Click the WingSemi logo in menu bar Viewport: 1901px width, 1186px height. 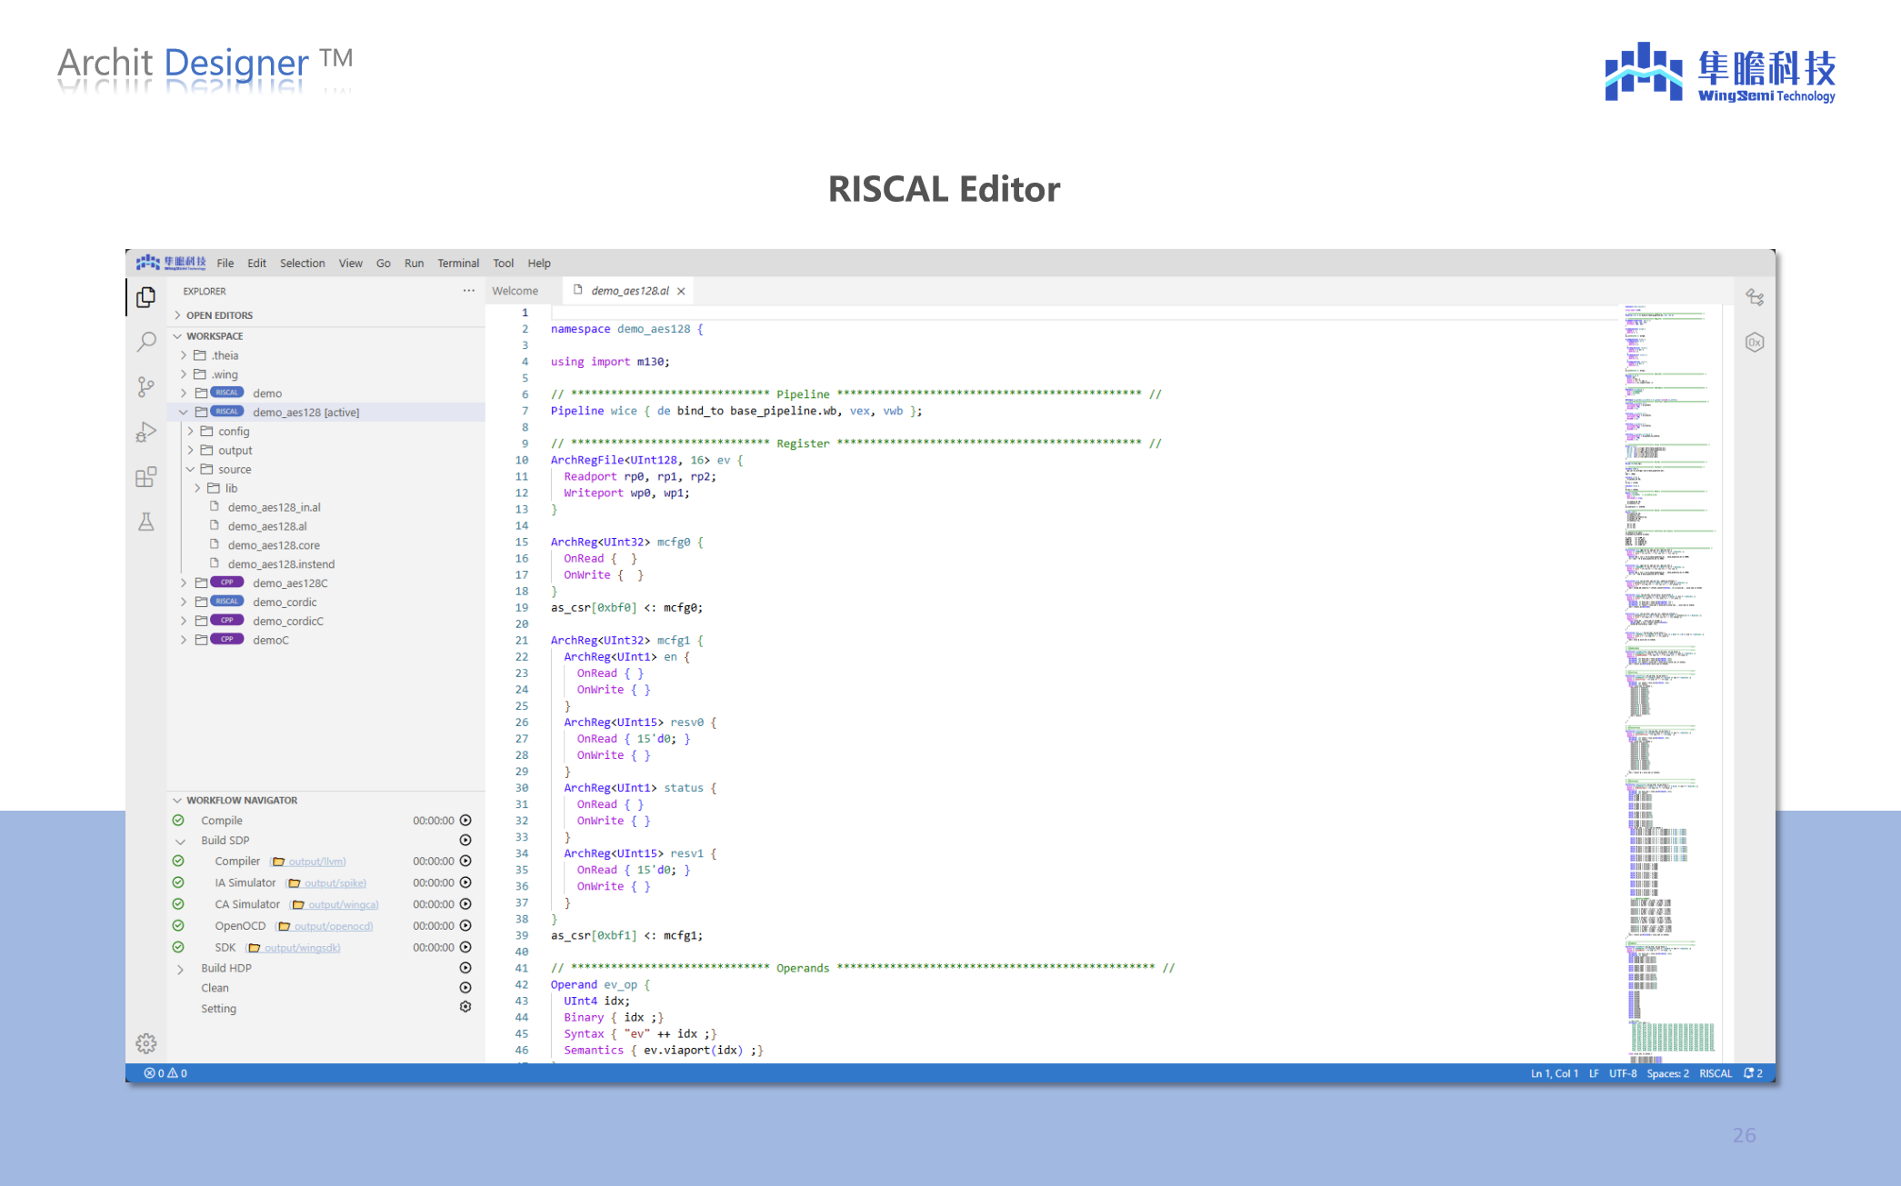tap(171, 263)
